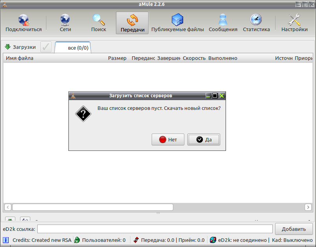
Task: Select the Передачи transfers toolbar button
Action: [132, 23]
